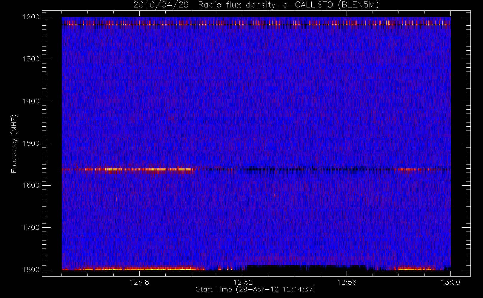This screenshot has height=298, width=483.
Task: Select the 1700 frequency axis label
Action: (31, 227)
